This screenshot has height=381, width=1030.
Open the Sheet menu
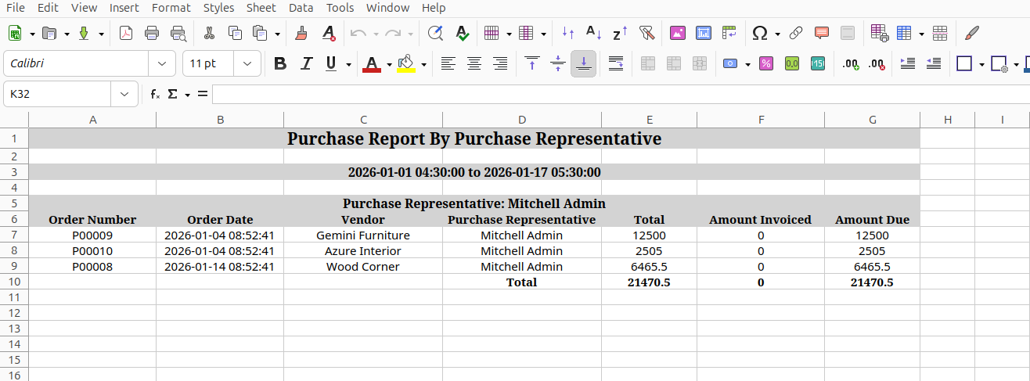pos(261,8)
